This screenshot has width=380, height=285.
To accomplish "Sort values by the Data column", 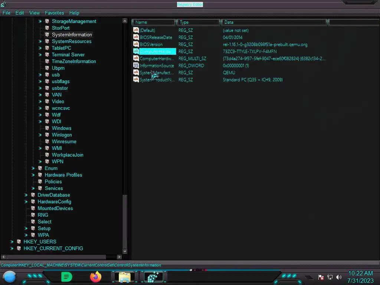I will pos(274,22).
